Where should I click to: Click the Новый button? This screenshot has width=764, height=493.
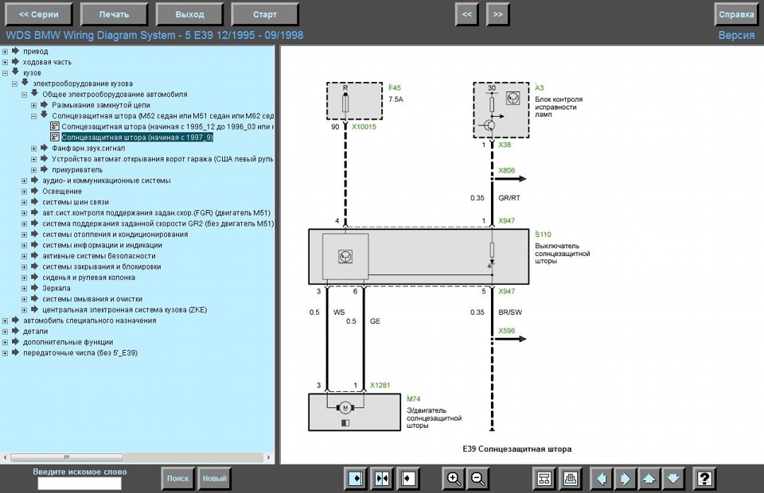[x=214, y=479]
